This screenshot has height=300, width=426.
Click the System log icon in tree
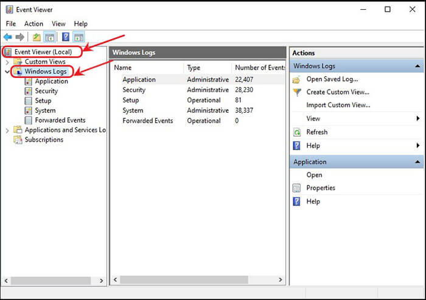click(28, 110)
